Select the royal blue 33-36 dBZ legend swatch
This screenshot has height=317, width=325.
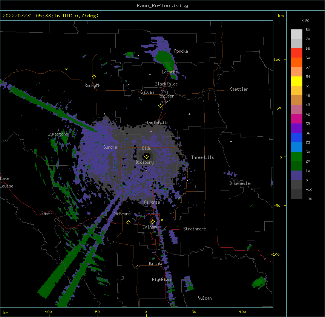pyautogui.click(x=296, y=137)
